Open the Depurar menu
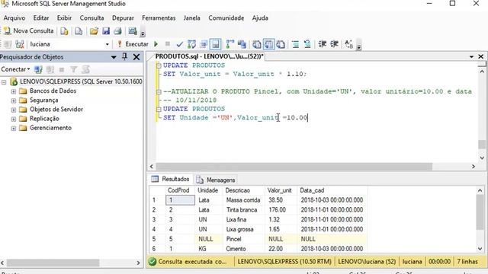The image size is (488, 274). pyautogui.click(x=123, y=18)
